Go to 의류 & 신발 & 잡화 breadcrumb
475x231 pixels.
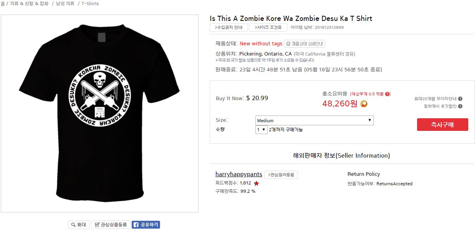tap(30, 4)
